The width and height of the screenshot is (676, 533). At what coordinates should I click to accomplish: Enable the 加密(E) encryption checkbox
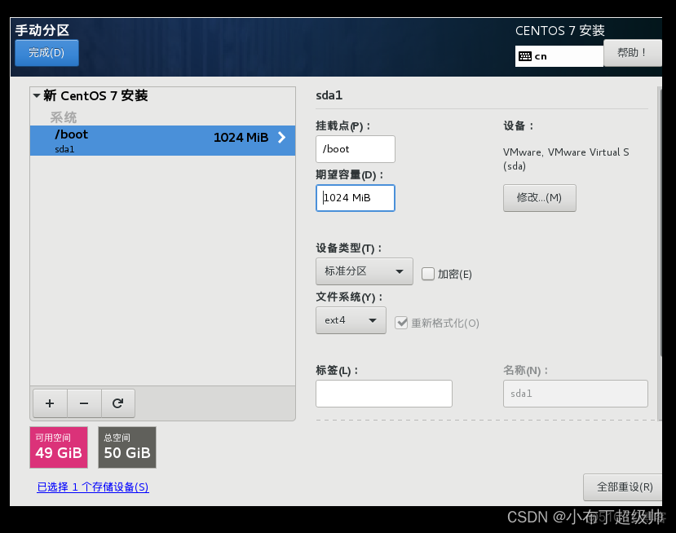[428, 274]
